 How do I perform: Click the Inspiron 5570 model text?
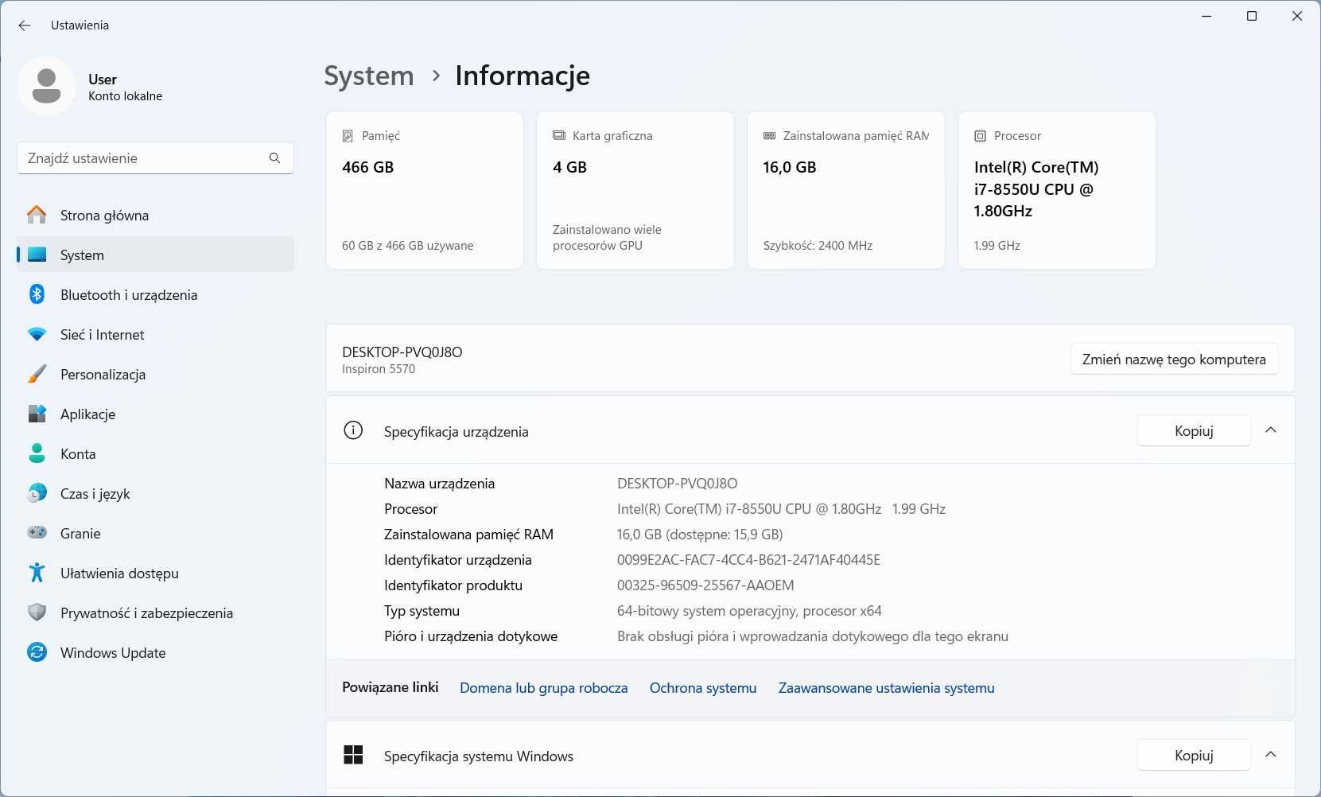pyautogui.click(x=379, y=369)
